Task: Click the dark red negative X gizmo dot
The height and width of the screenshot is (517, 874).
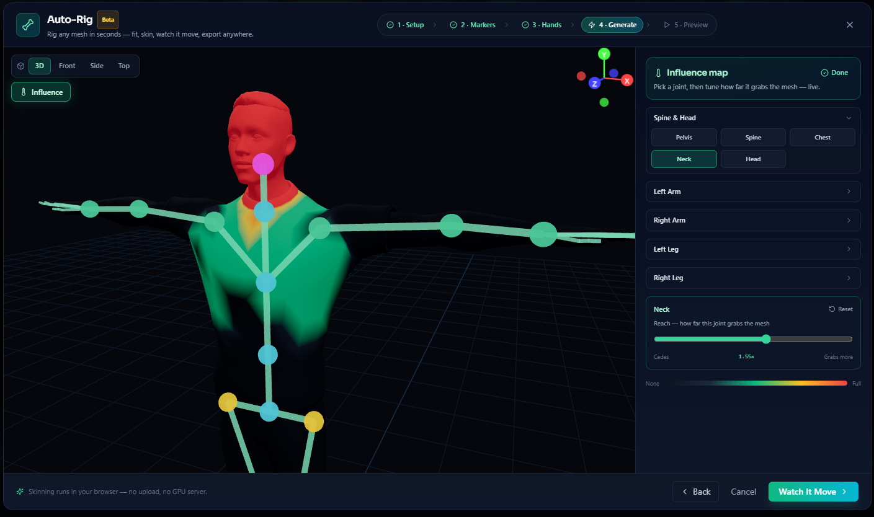Action: click(581, 76)
